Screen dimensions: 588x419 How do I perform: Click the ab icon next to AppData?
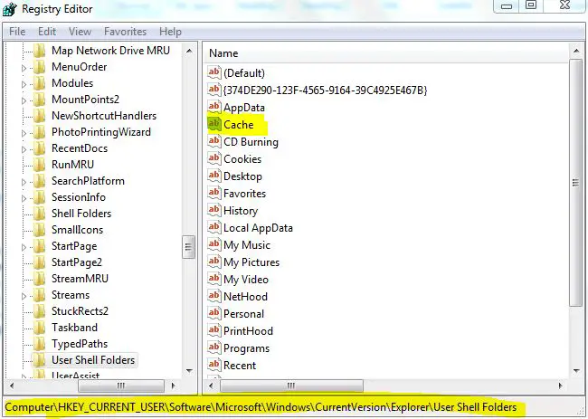point(213,107)
